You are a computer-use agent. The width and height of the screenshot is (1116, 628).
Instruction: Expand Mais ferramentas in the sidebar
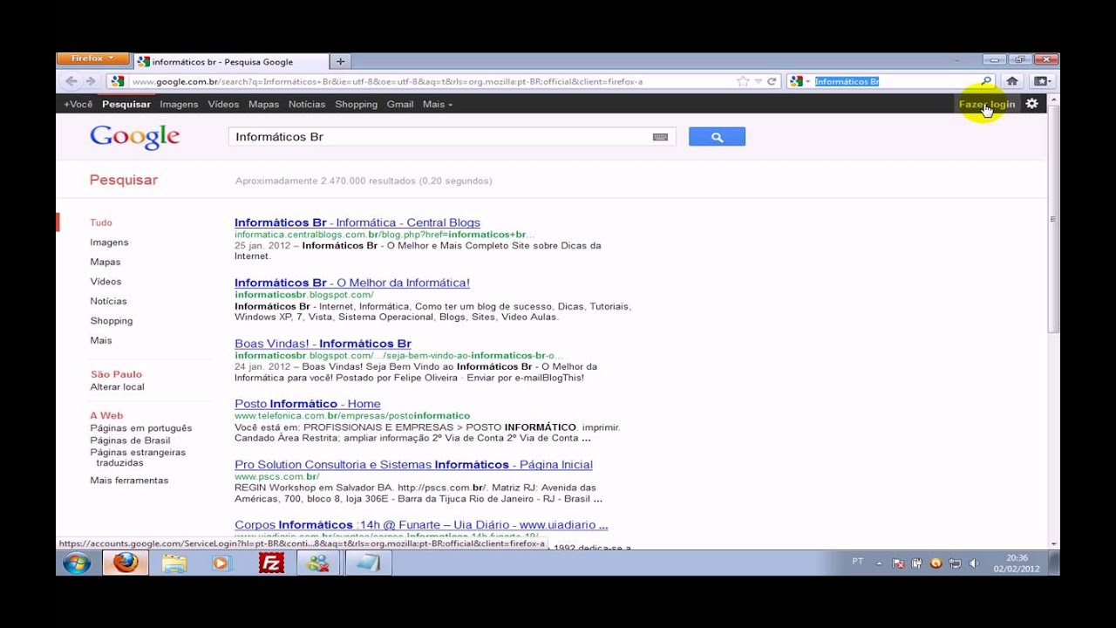(129, 481)
